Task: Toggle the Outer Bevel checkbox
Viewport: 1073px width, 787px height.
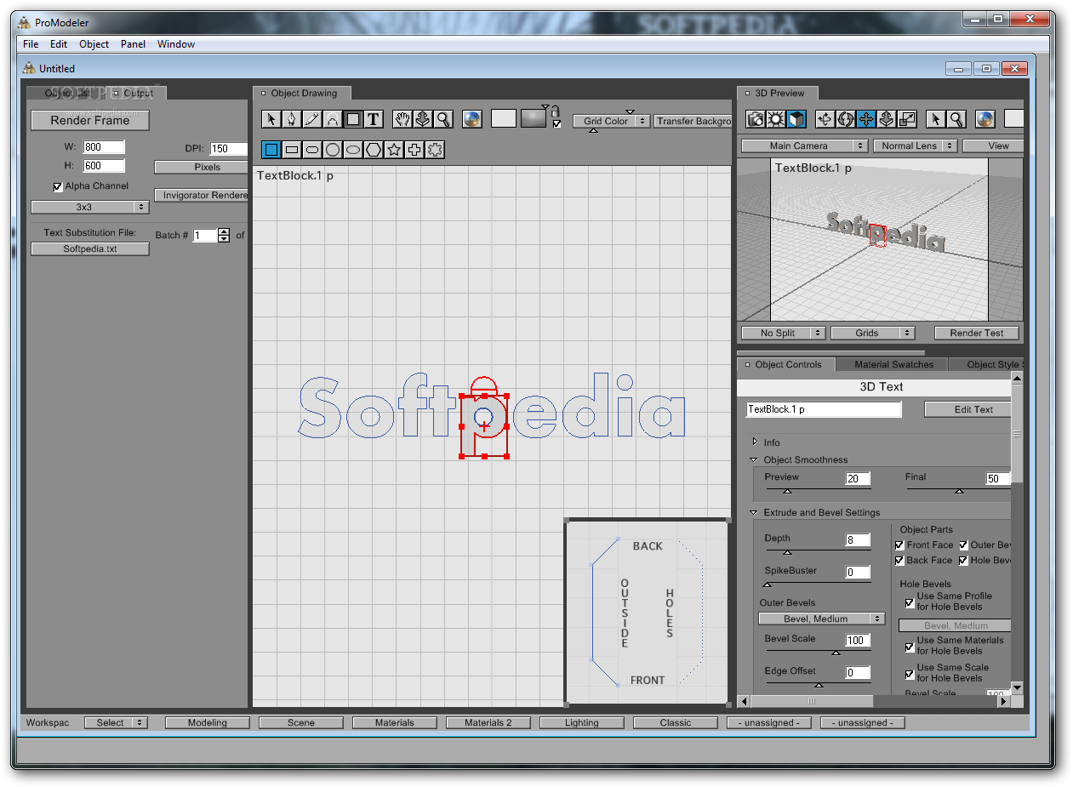Action: [x=963, y=545]
